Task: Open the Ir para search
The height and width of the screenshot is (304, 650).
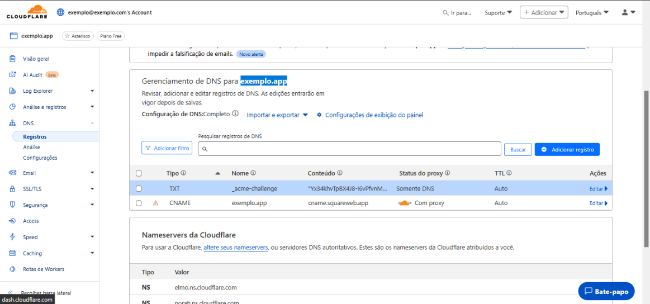Action: (x=457, y=13)
